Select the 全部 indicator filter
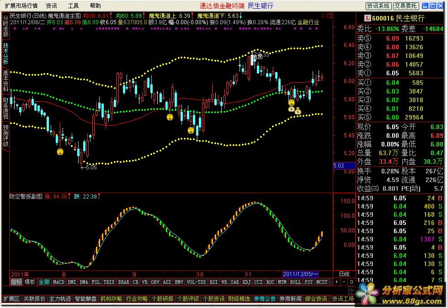Screen dimensions: 447x308 pyautogui.click(x=44, y=282)
